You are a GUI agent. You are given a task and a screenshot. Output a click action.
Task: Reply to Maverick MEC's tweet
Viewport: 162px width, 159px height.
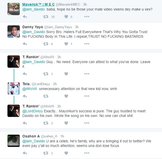point(25,17)
